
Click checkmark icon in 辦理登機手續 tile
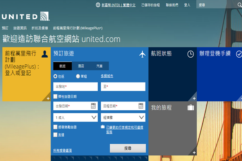[239, 54]
